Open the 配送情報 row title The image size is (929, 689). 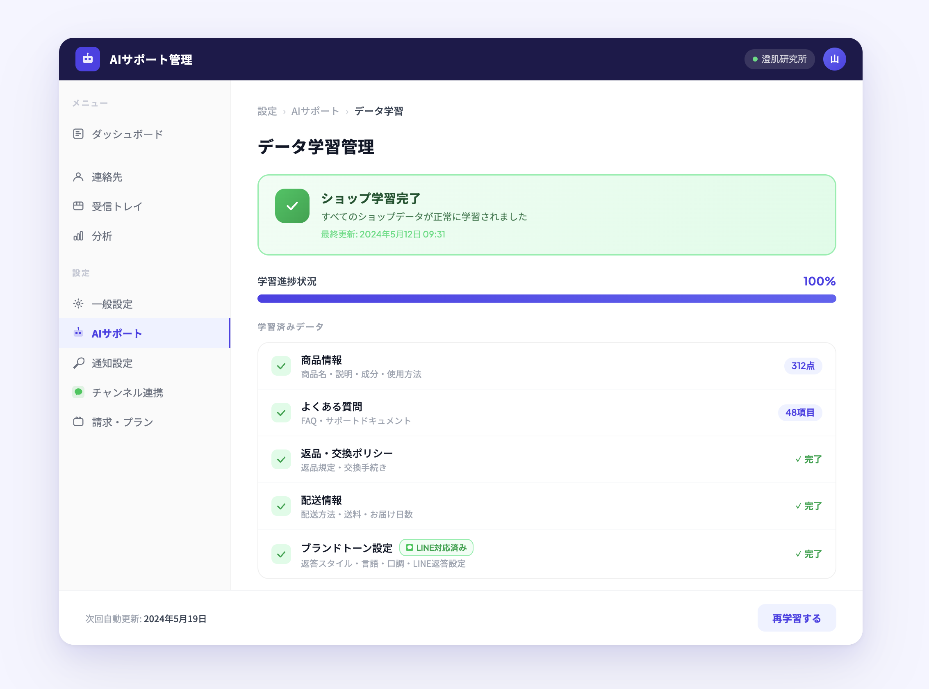(x=321, y=500)
